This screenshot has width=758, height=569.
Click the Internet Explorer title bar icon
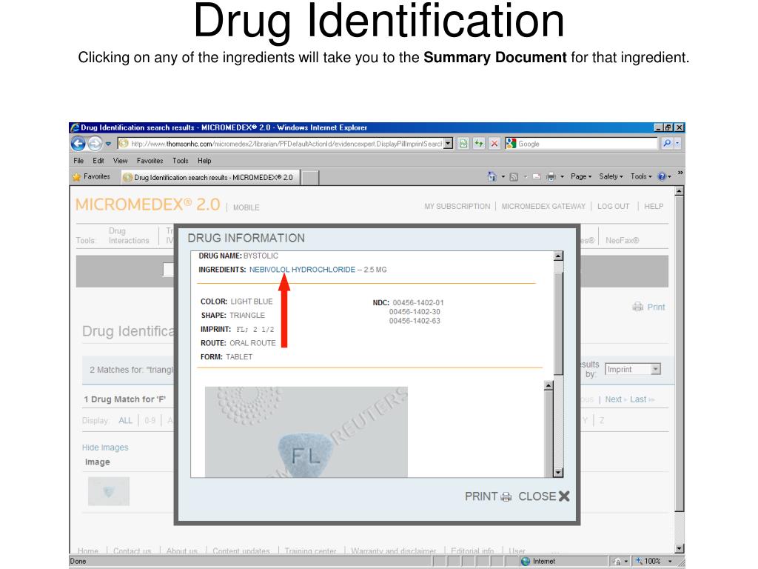coord(75,127)
